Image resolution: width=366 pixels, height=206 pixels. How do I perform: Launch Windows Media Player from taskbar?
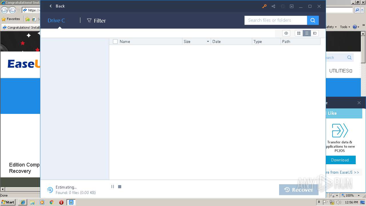[42, 202]
